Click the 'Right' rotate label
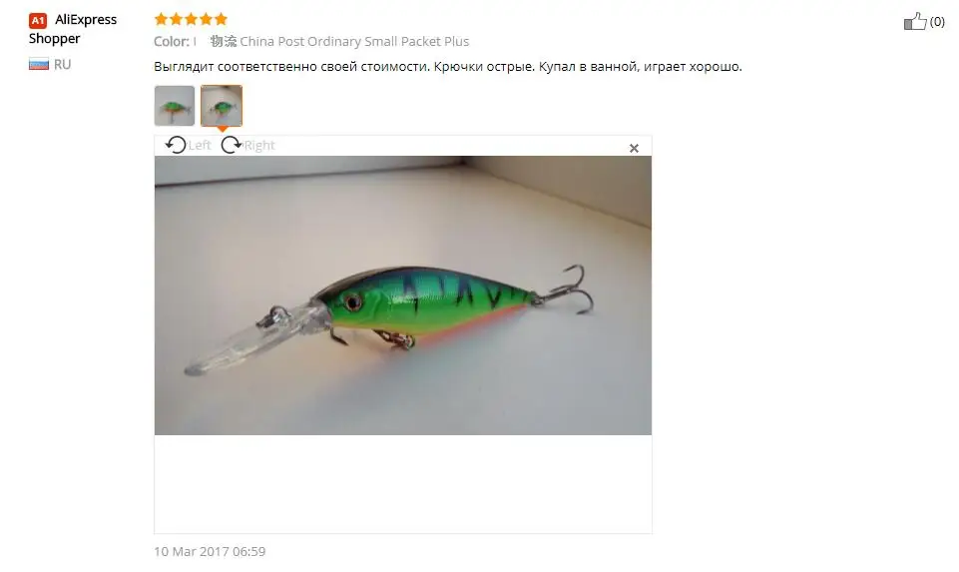Viewport: 959px width, 572px height. tap(259, 145)
